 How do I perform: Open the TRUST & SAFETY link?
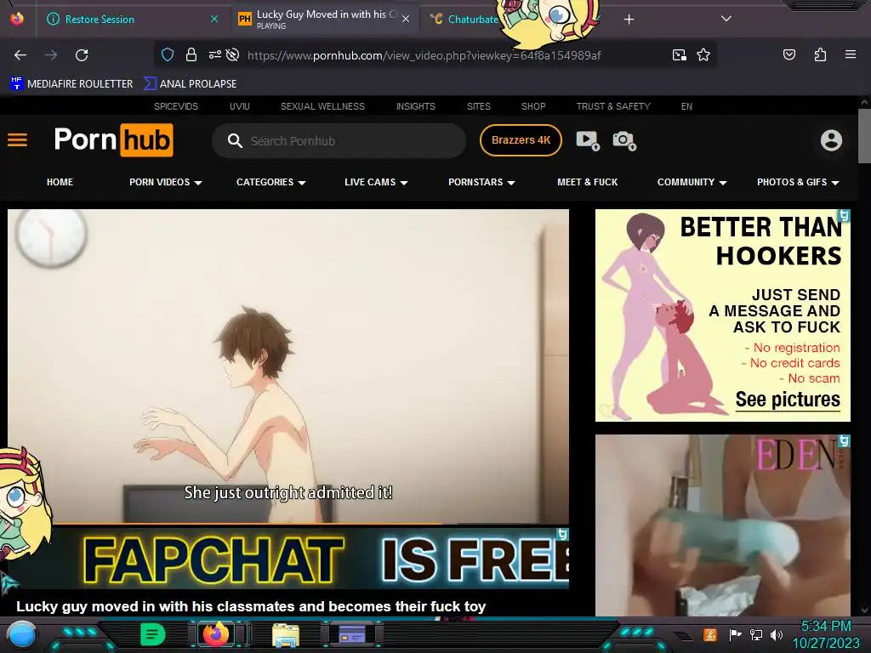click(x=613, y=106)
